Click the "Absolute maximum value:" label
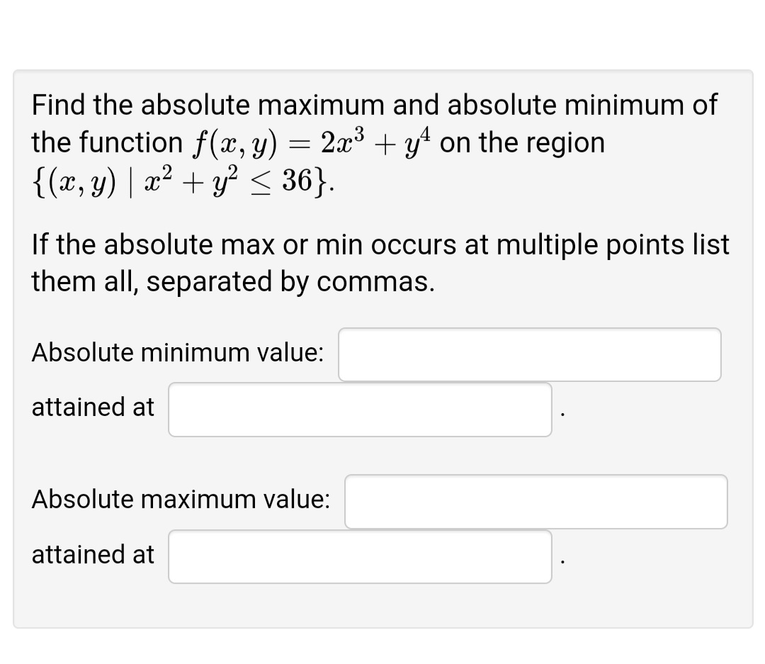 [x=181, y=500]
